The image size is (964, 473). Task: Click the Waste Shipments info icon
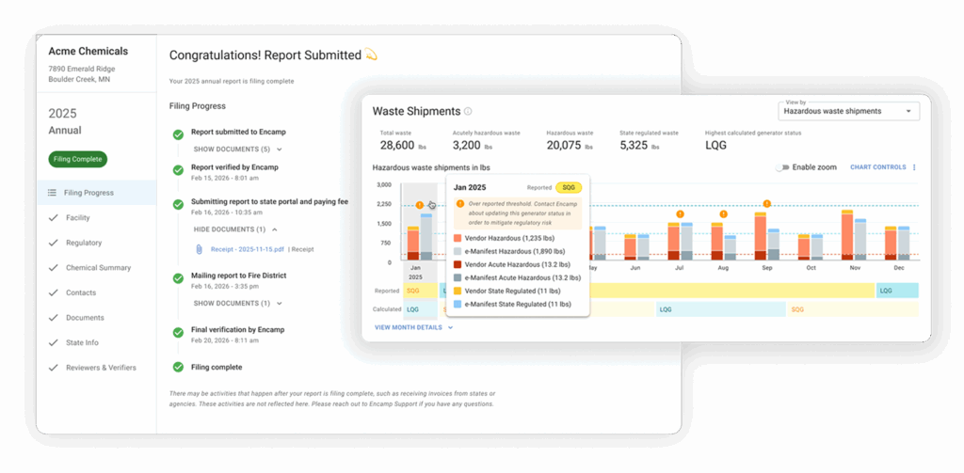point(468,111)
